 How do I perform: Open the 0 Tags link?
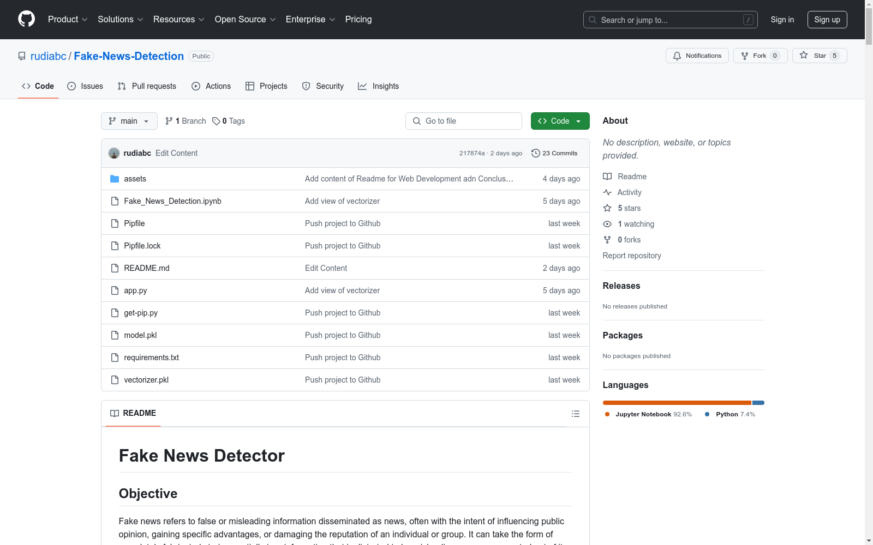[x=229, y=121]
